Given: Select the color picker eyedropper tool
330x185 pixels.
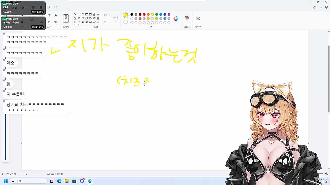Looking at the screenshot, I should 49,22.
